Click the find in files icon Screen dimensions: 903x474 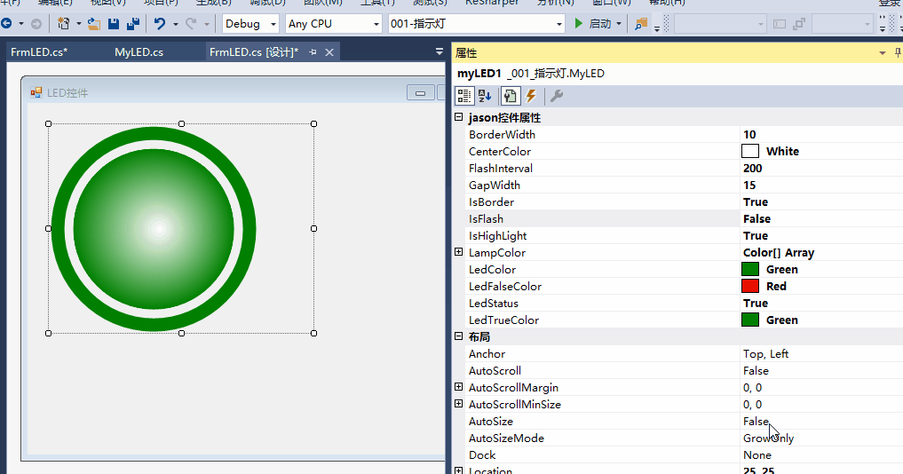coord(640,24)
